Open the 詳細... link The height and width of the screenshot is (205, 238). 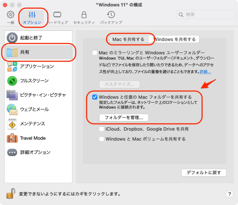point(205,71)
